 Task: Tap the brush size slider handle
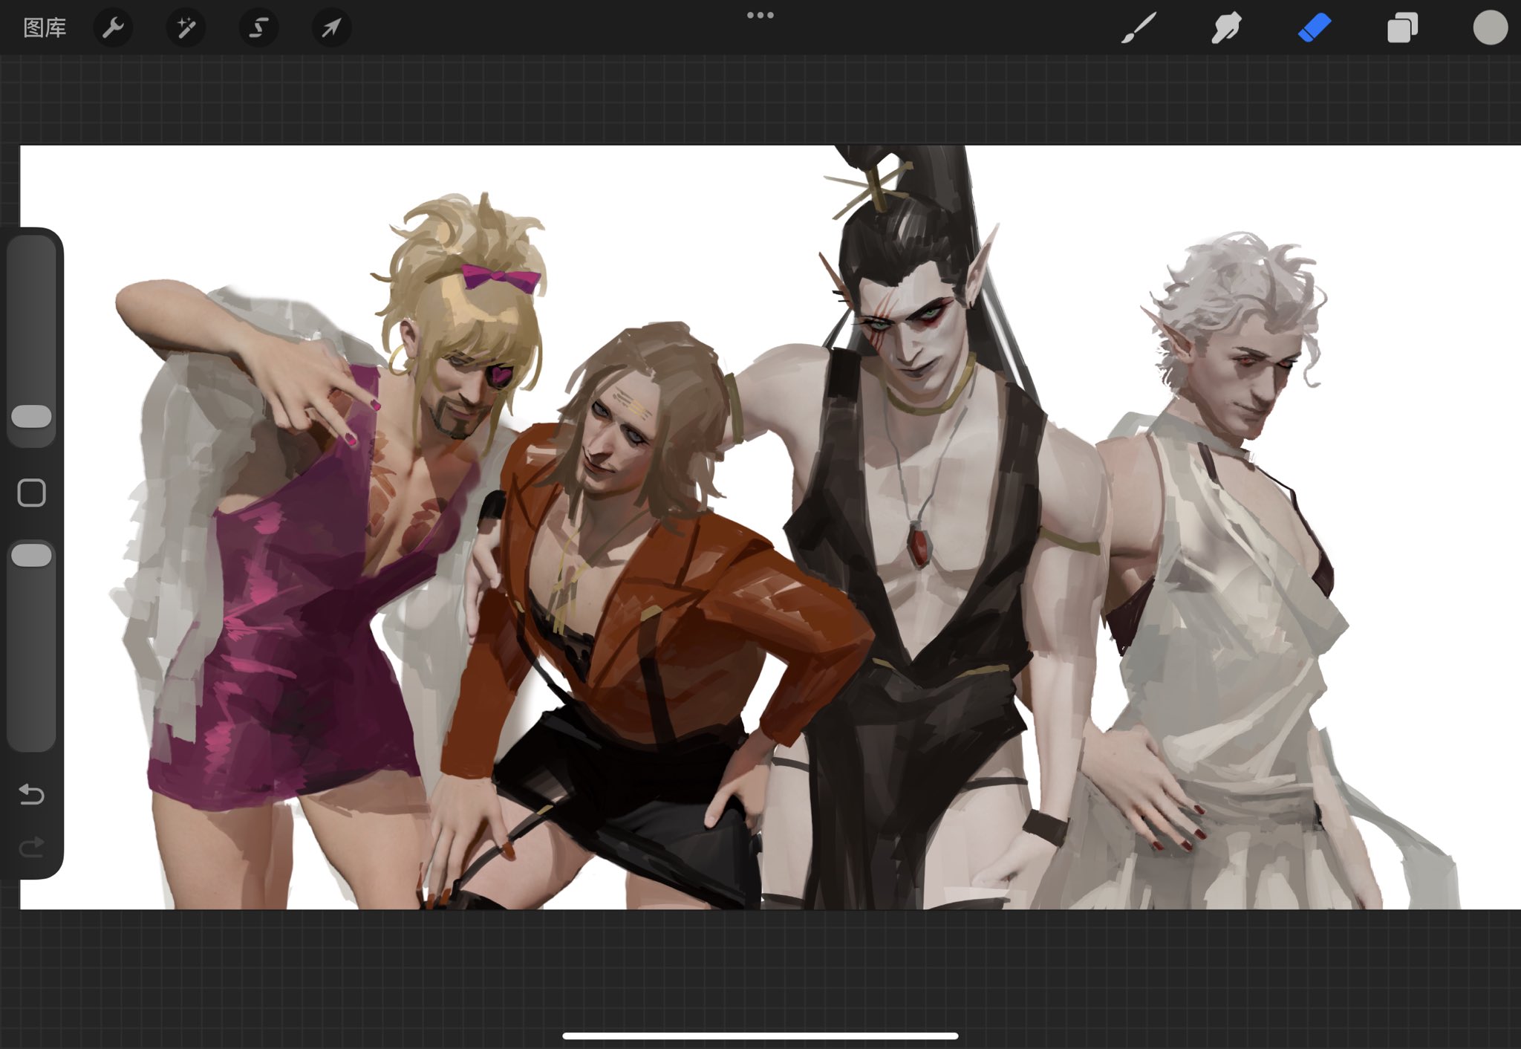pos(32,416)
